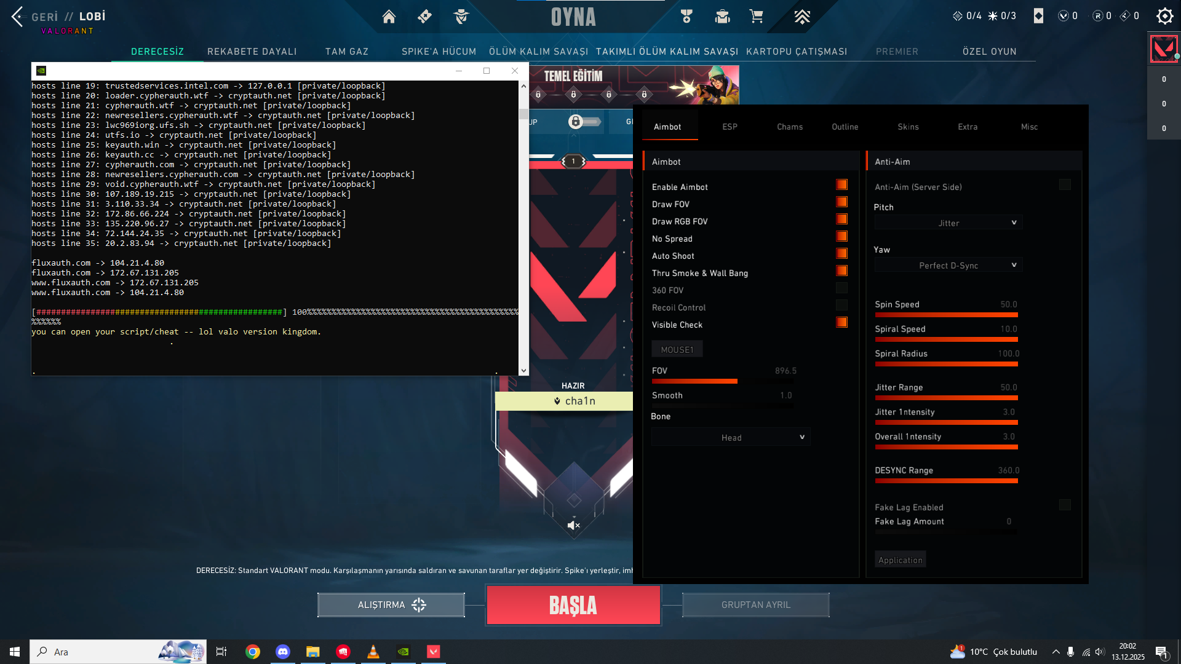Open settings gear in top right
Screen dimensions: 1181x664
(x=1164, y=16)
